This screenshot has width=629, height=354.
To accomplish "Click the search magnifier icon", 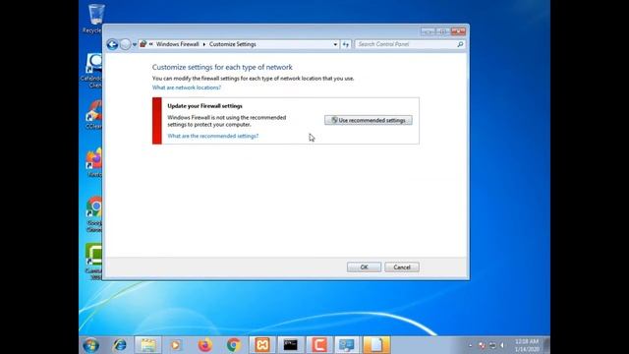I will [460, 44].
